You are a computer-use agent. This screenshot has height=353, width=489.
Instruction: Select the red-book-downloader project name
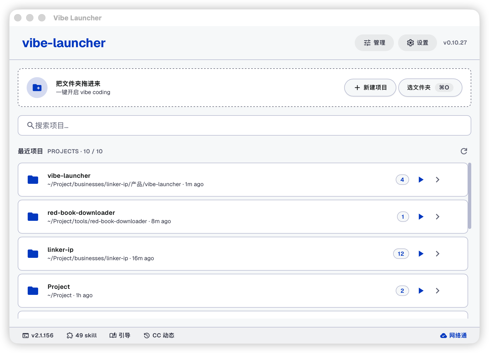81,213
